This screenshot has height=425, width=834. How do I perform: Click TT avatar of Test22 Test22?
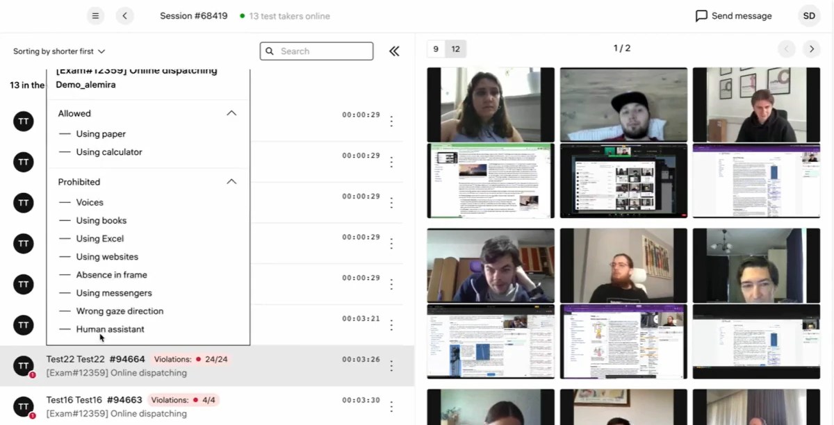[24, 365]
